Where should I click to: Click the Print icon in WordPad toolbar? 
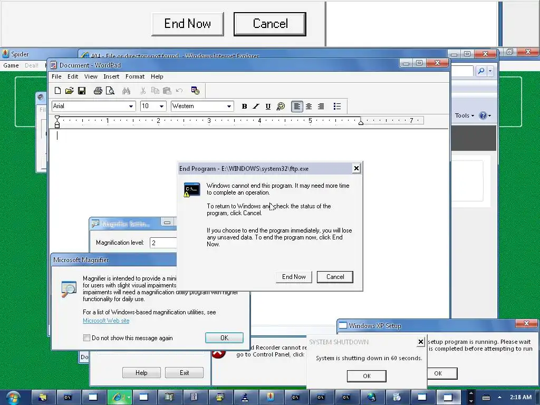tap(98, 91)
